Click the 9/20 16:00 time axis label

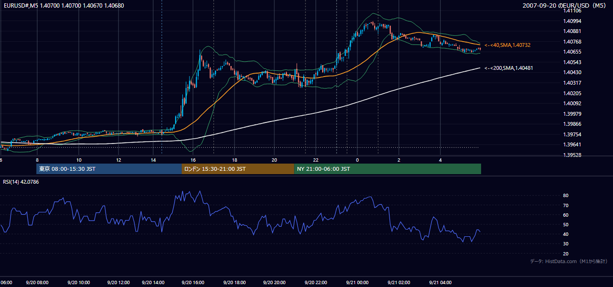193,283
